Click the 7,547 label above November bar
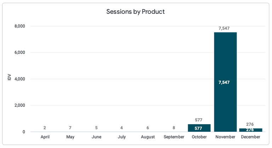This screenshot has height=148, width=272. tap(224, 28)
